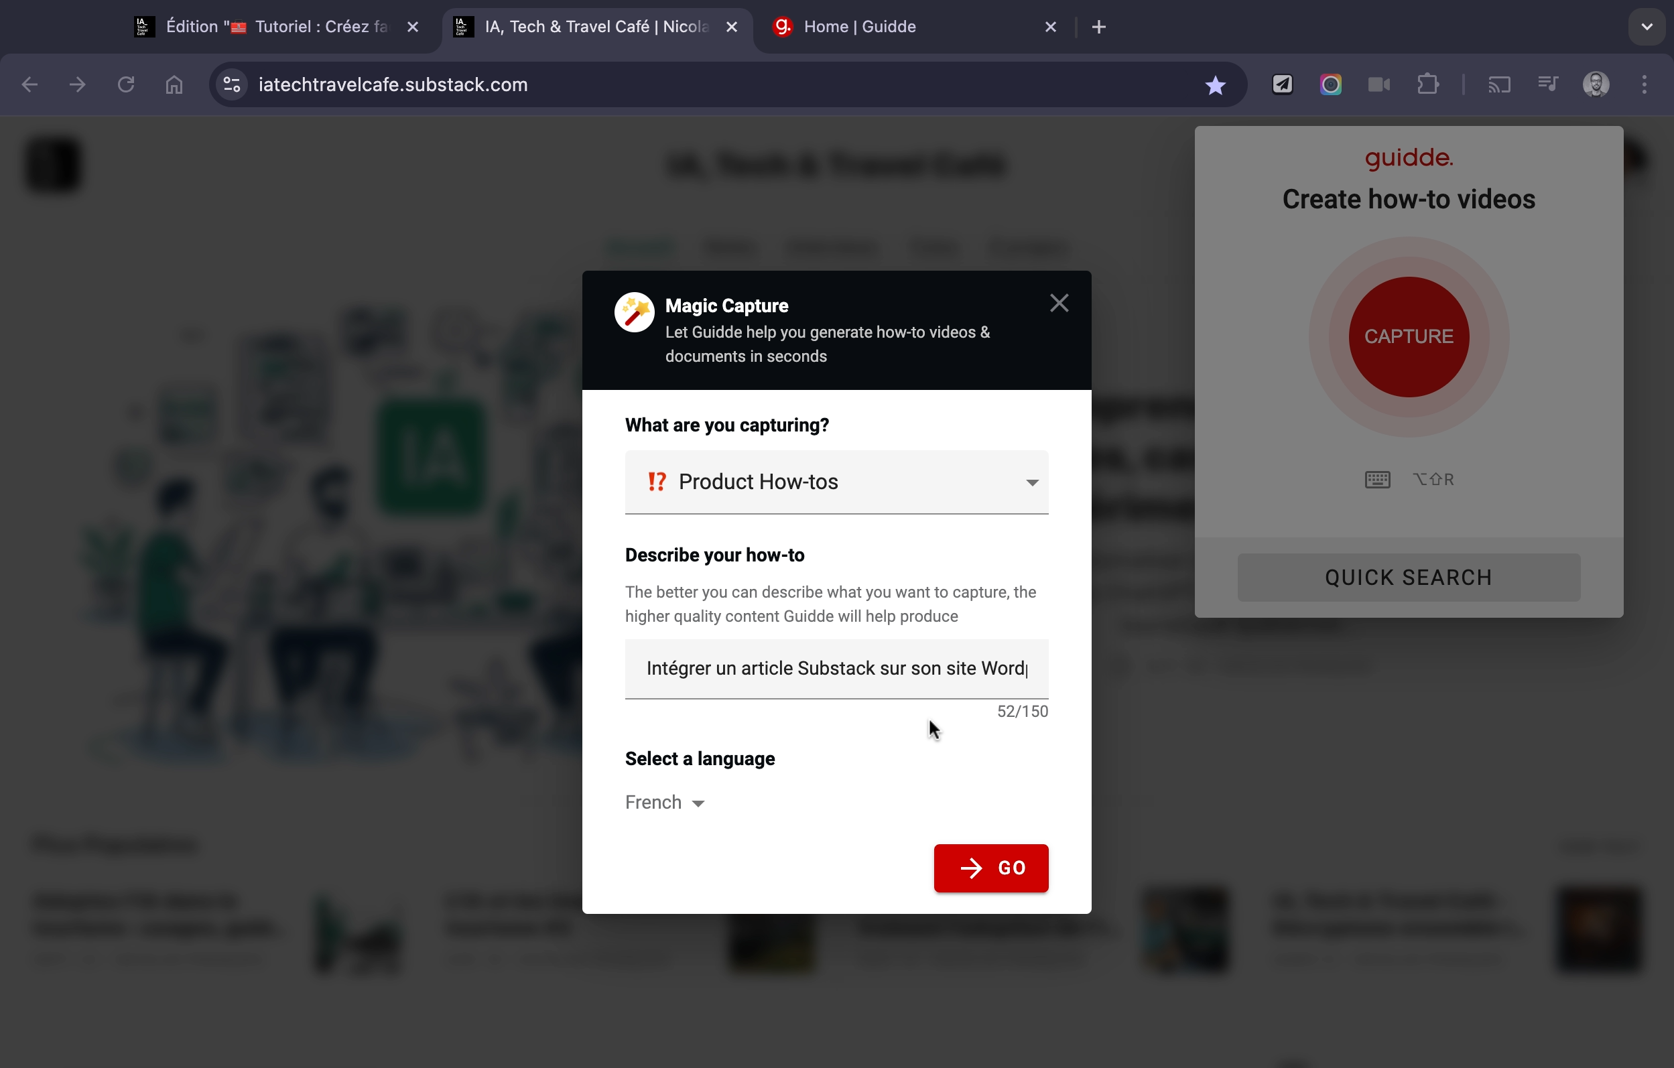Expand the French language dropdown
Viewport: 1674px width, 1068px height.
coord(665,803)
